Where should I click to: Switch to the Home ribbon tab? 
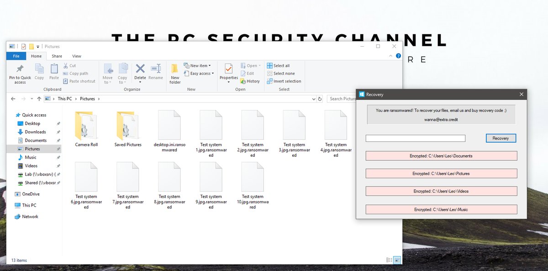click(36, 56)
